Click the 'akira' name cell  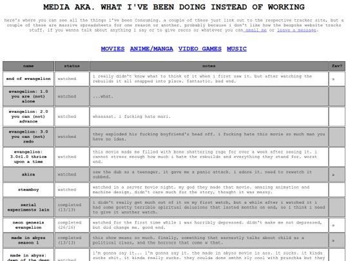pos(28,175)
